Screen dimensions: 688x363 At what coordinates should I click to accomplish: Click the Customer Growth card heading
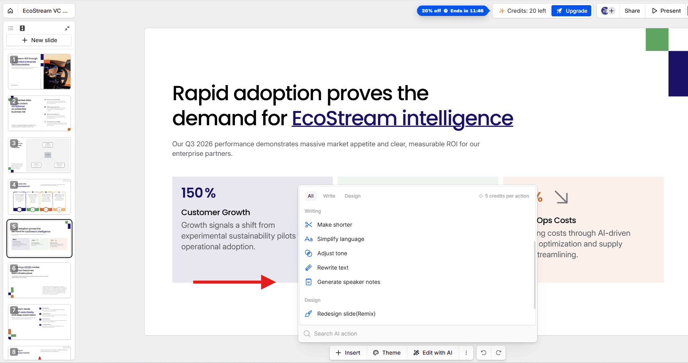(215, 212)
